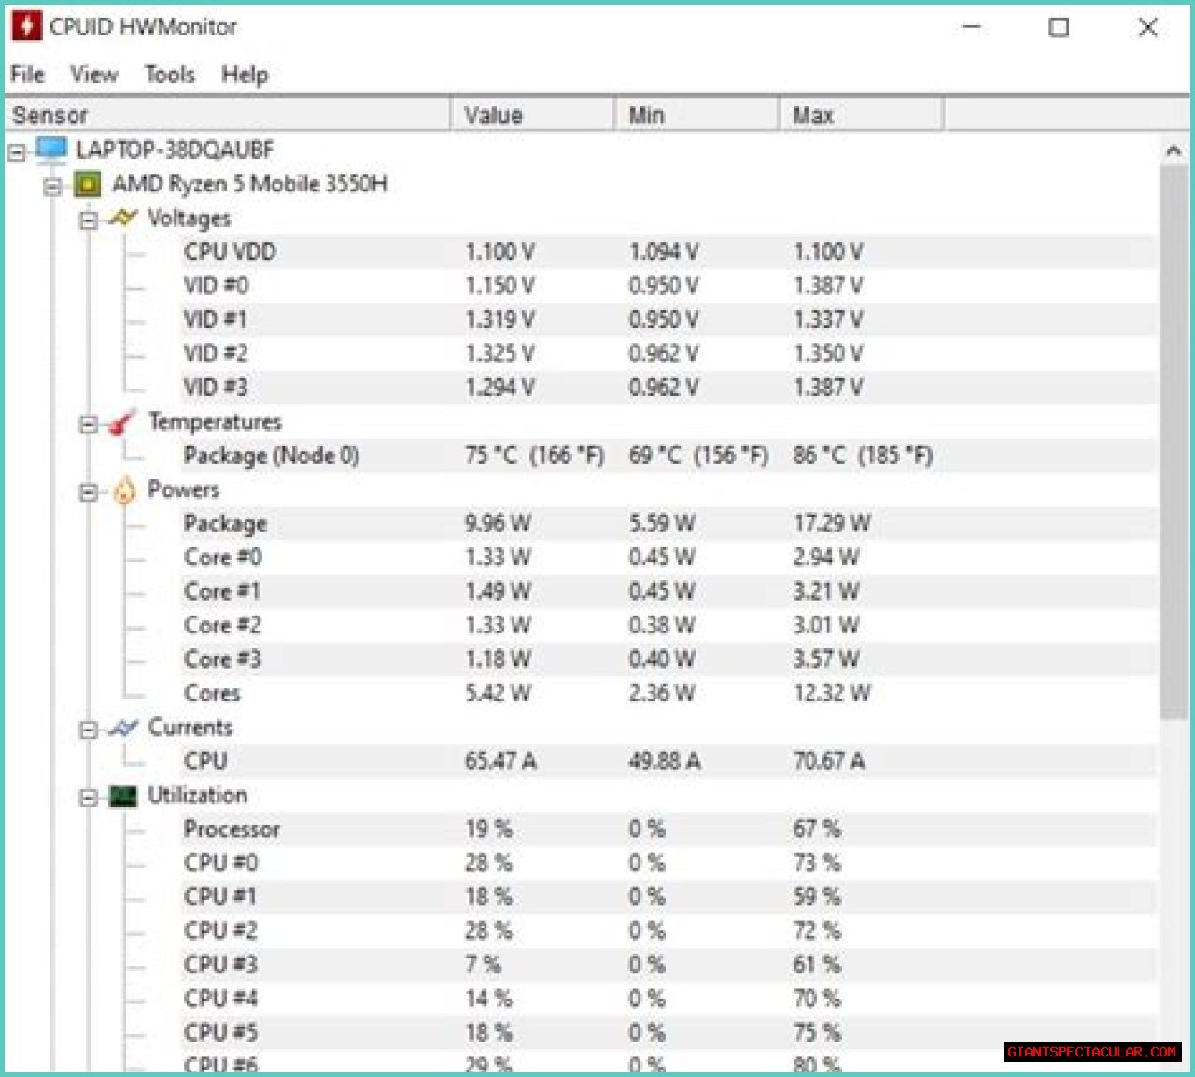
Task: Click the Powers flame icon
Action: point(123,490)
